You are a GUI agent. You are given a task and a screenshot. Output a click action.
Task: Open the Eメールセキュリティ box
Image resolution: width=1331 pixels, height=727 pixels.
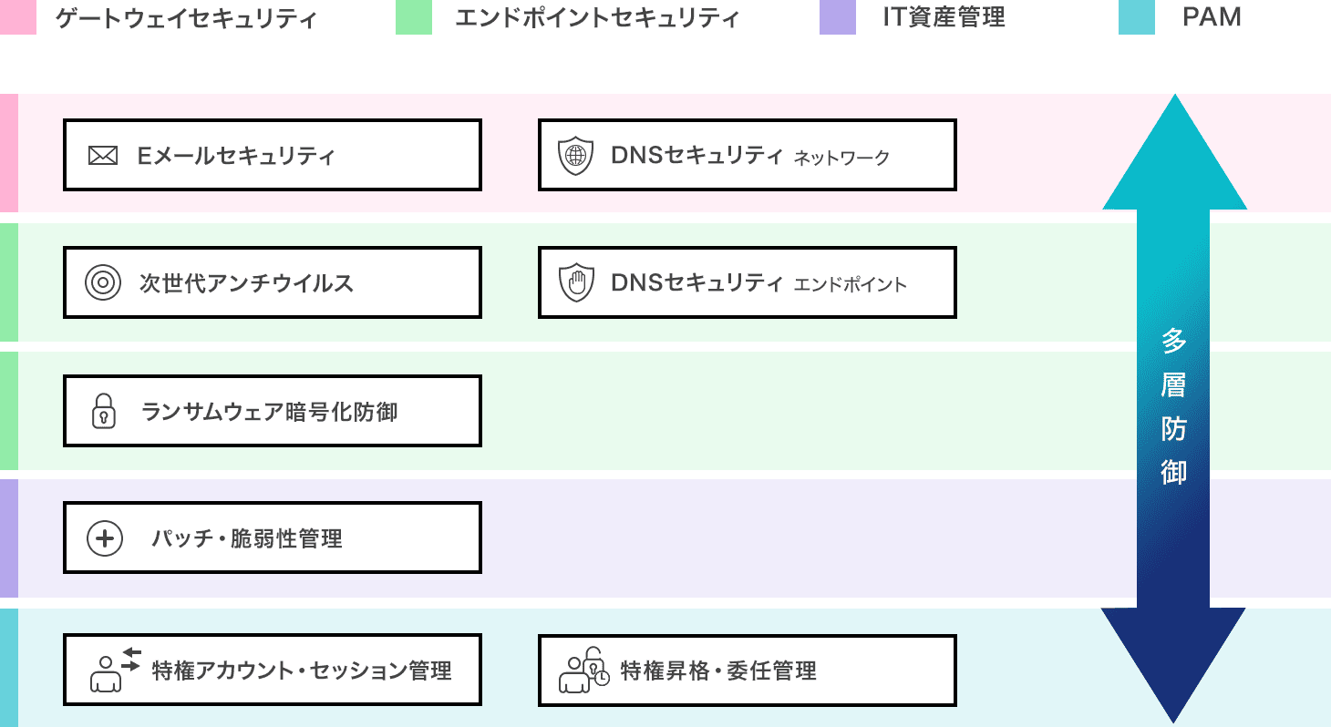click(x=272, y=156)
